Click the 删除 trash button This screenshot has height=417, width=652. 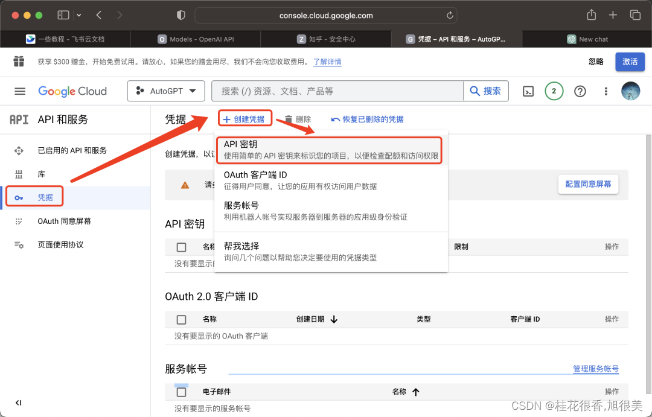[x=298, y=119]
